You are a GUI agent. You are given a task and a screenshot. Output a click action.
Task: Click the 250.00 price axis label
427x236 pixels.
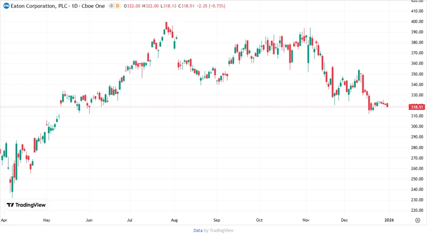[x=417, y=179]
